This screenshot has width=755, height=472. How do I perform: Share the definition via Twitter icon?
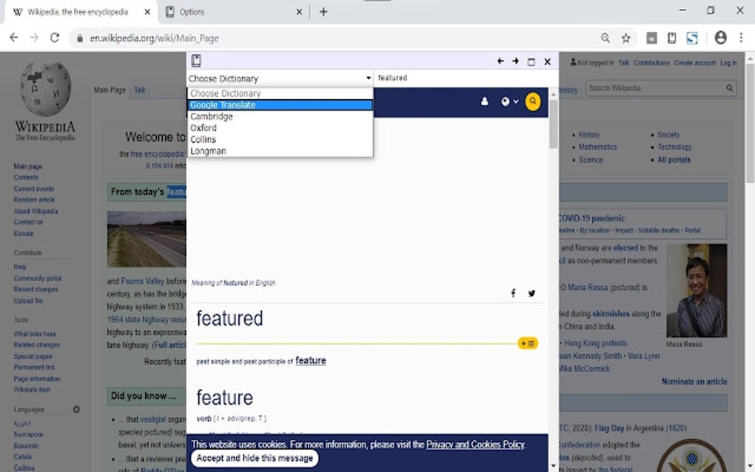click(531, 293)
